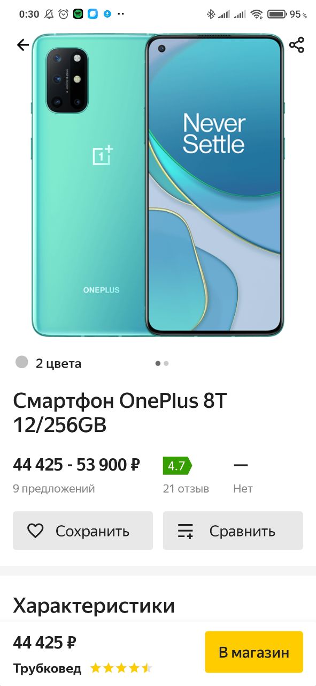This screenshot has width=316, height=686.
Task: Tap the back arrow icon
Action: click(23, 45)
